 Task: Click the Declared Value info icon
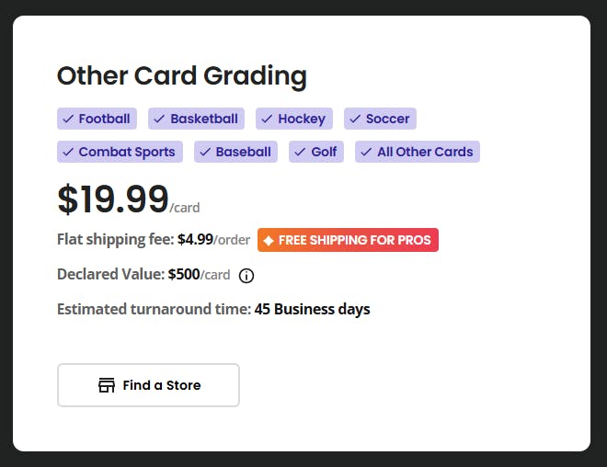246,276
